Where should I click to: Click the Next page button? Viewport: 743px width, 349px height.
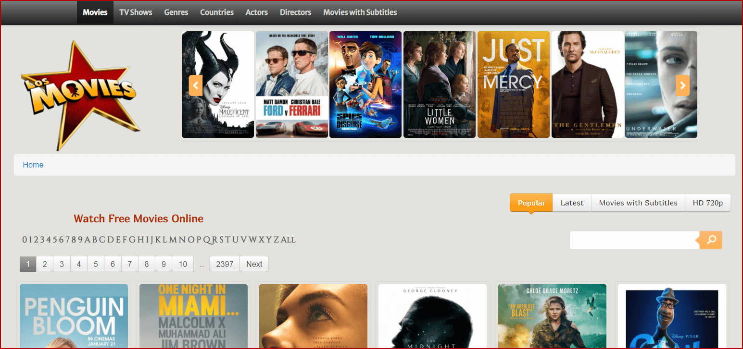point(254,264)
